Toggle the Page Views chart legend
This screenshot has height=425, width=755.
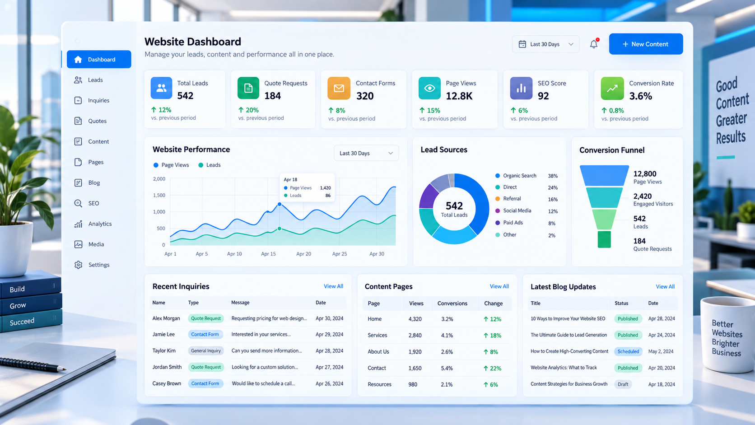pyautogui.click(x=171, y=165)
